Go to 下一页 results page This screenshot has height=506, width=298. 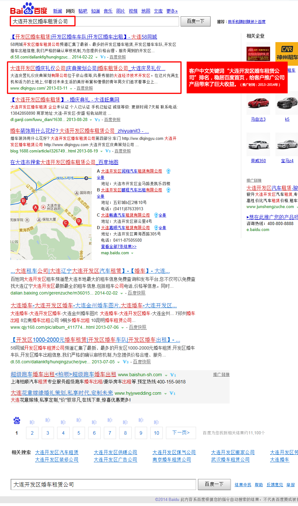click(x=181, y=433)
